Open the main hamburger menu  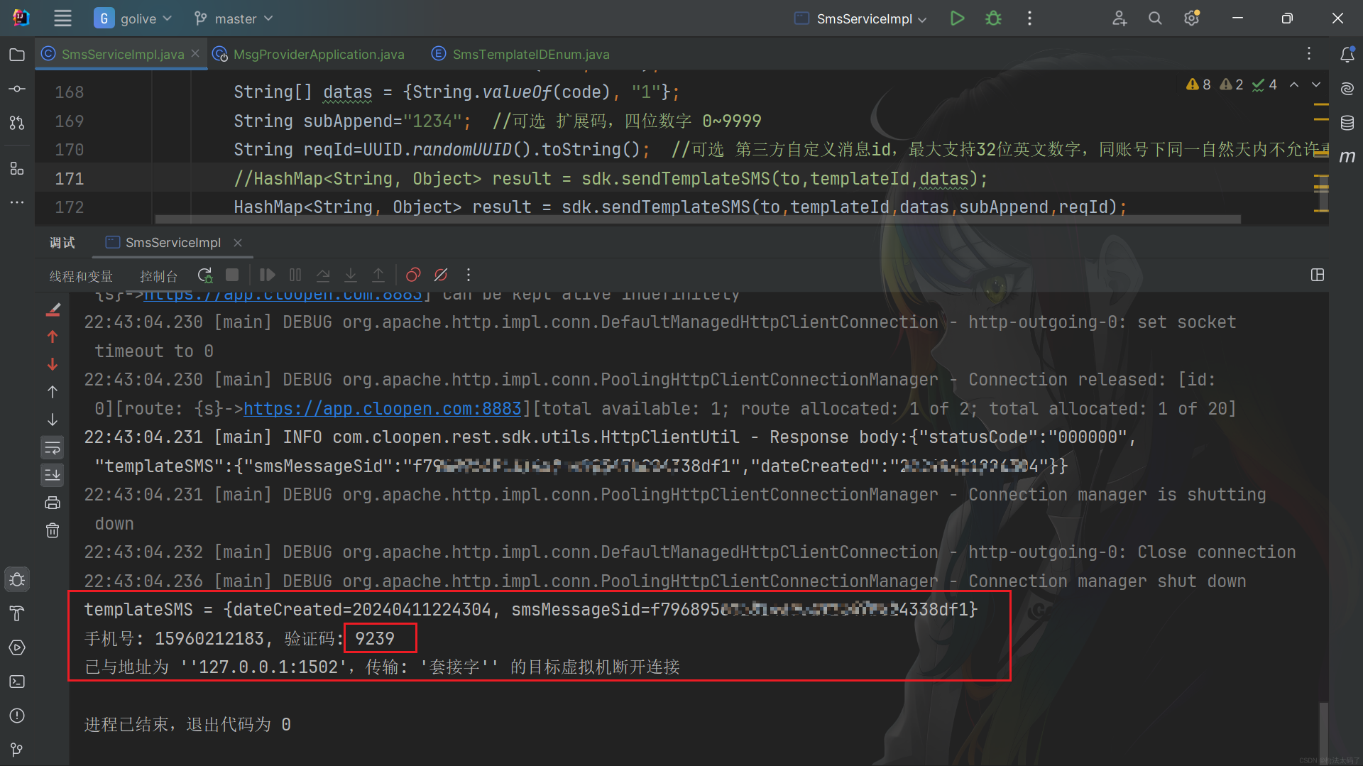62,18
